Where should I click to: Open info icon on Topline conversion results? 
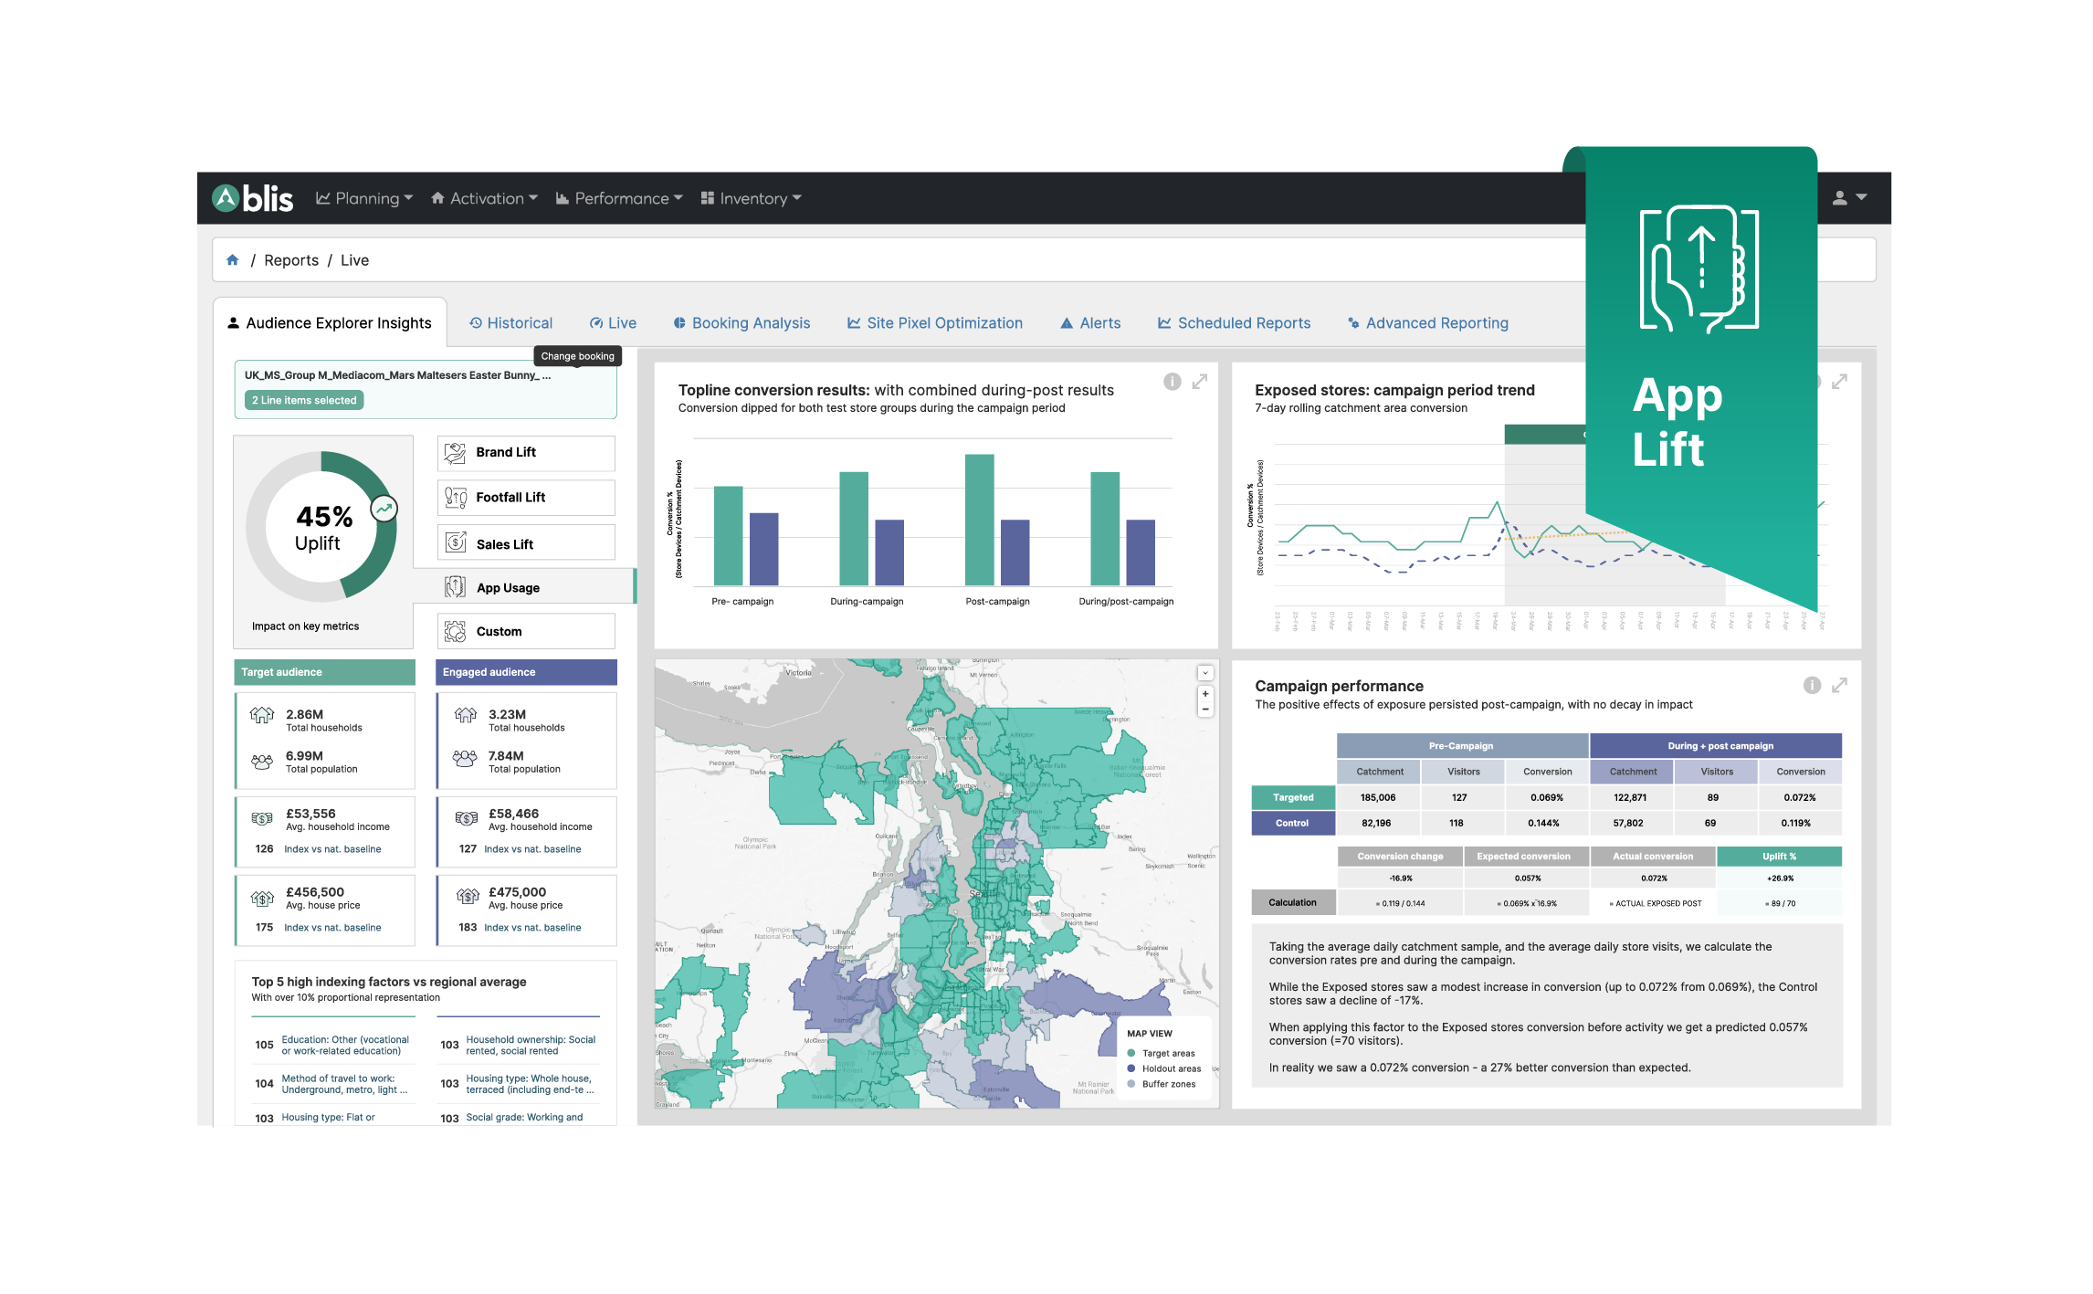[1172, 382]
